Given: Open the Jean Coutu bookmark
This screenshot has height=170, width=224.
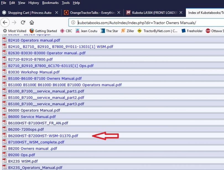Looking at the screenshot, I should coord(86,31).
